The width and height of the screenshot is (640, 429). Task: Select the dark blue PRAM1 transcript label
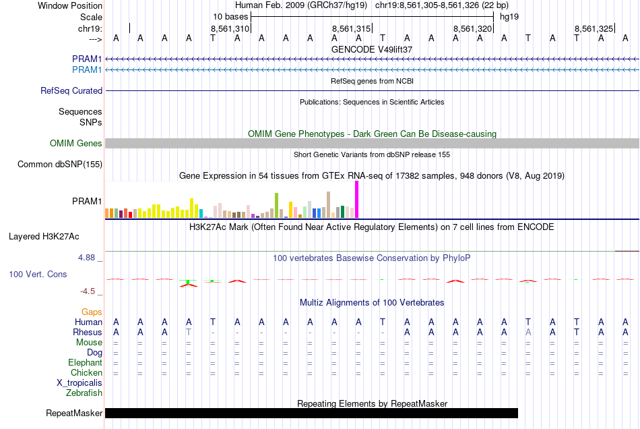pos(87,59)
